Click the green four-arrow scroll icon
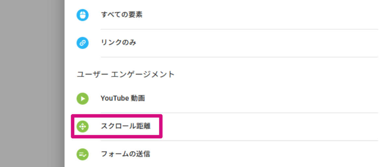 (x=83, y=126)
